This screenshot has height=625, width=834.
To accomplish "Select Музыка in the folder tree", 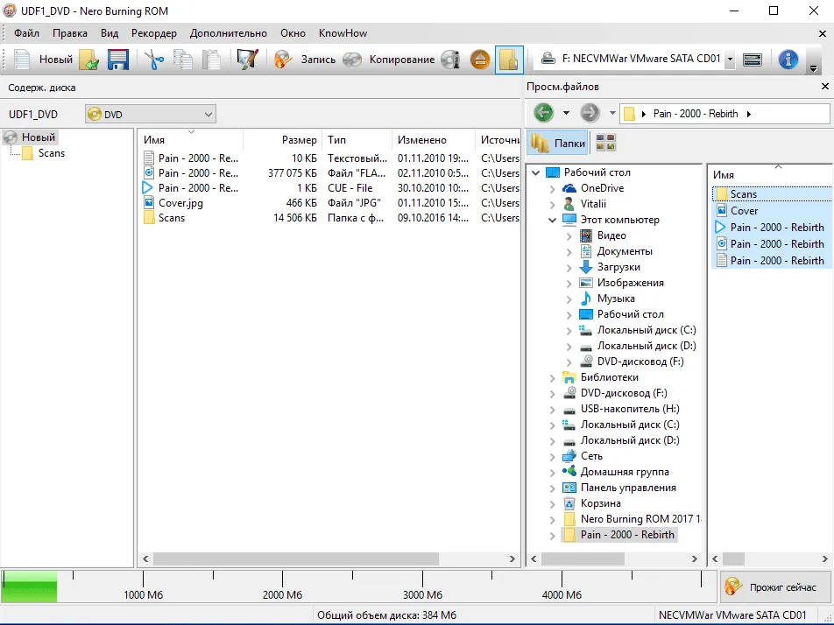I will [x=616, y=298].
